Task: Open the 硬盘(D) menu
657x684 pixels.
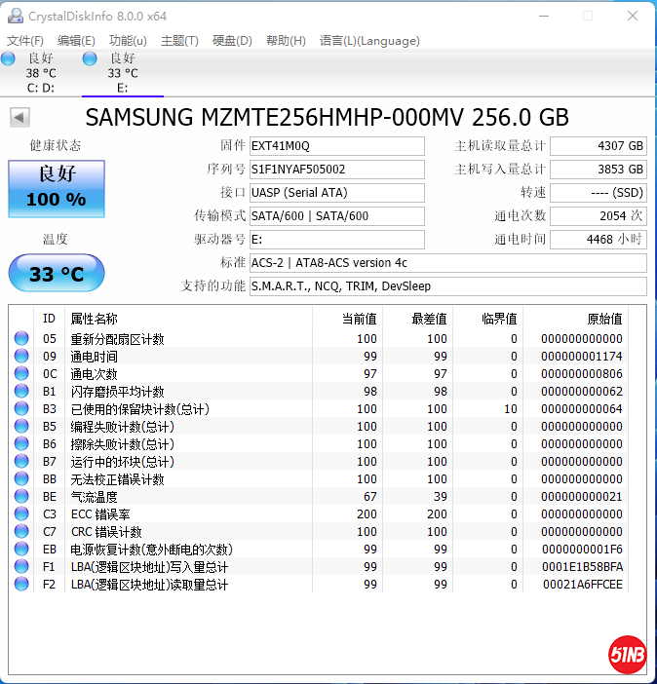Action: [232, 41]
